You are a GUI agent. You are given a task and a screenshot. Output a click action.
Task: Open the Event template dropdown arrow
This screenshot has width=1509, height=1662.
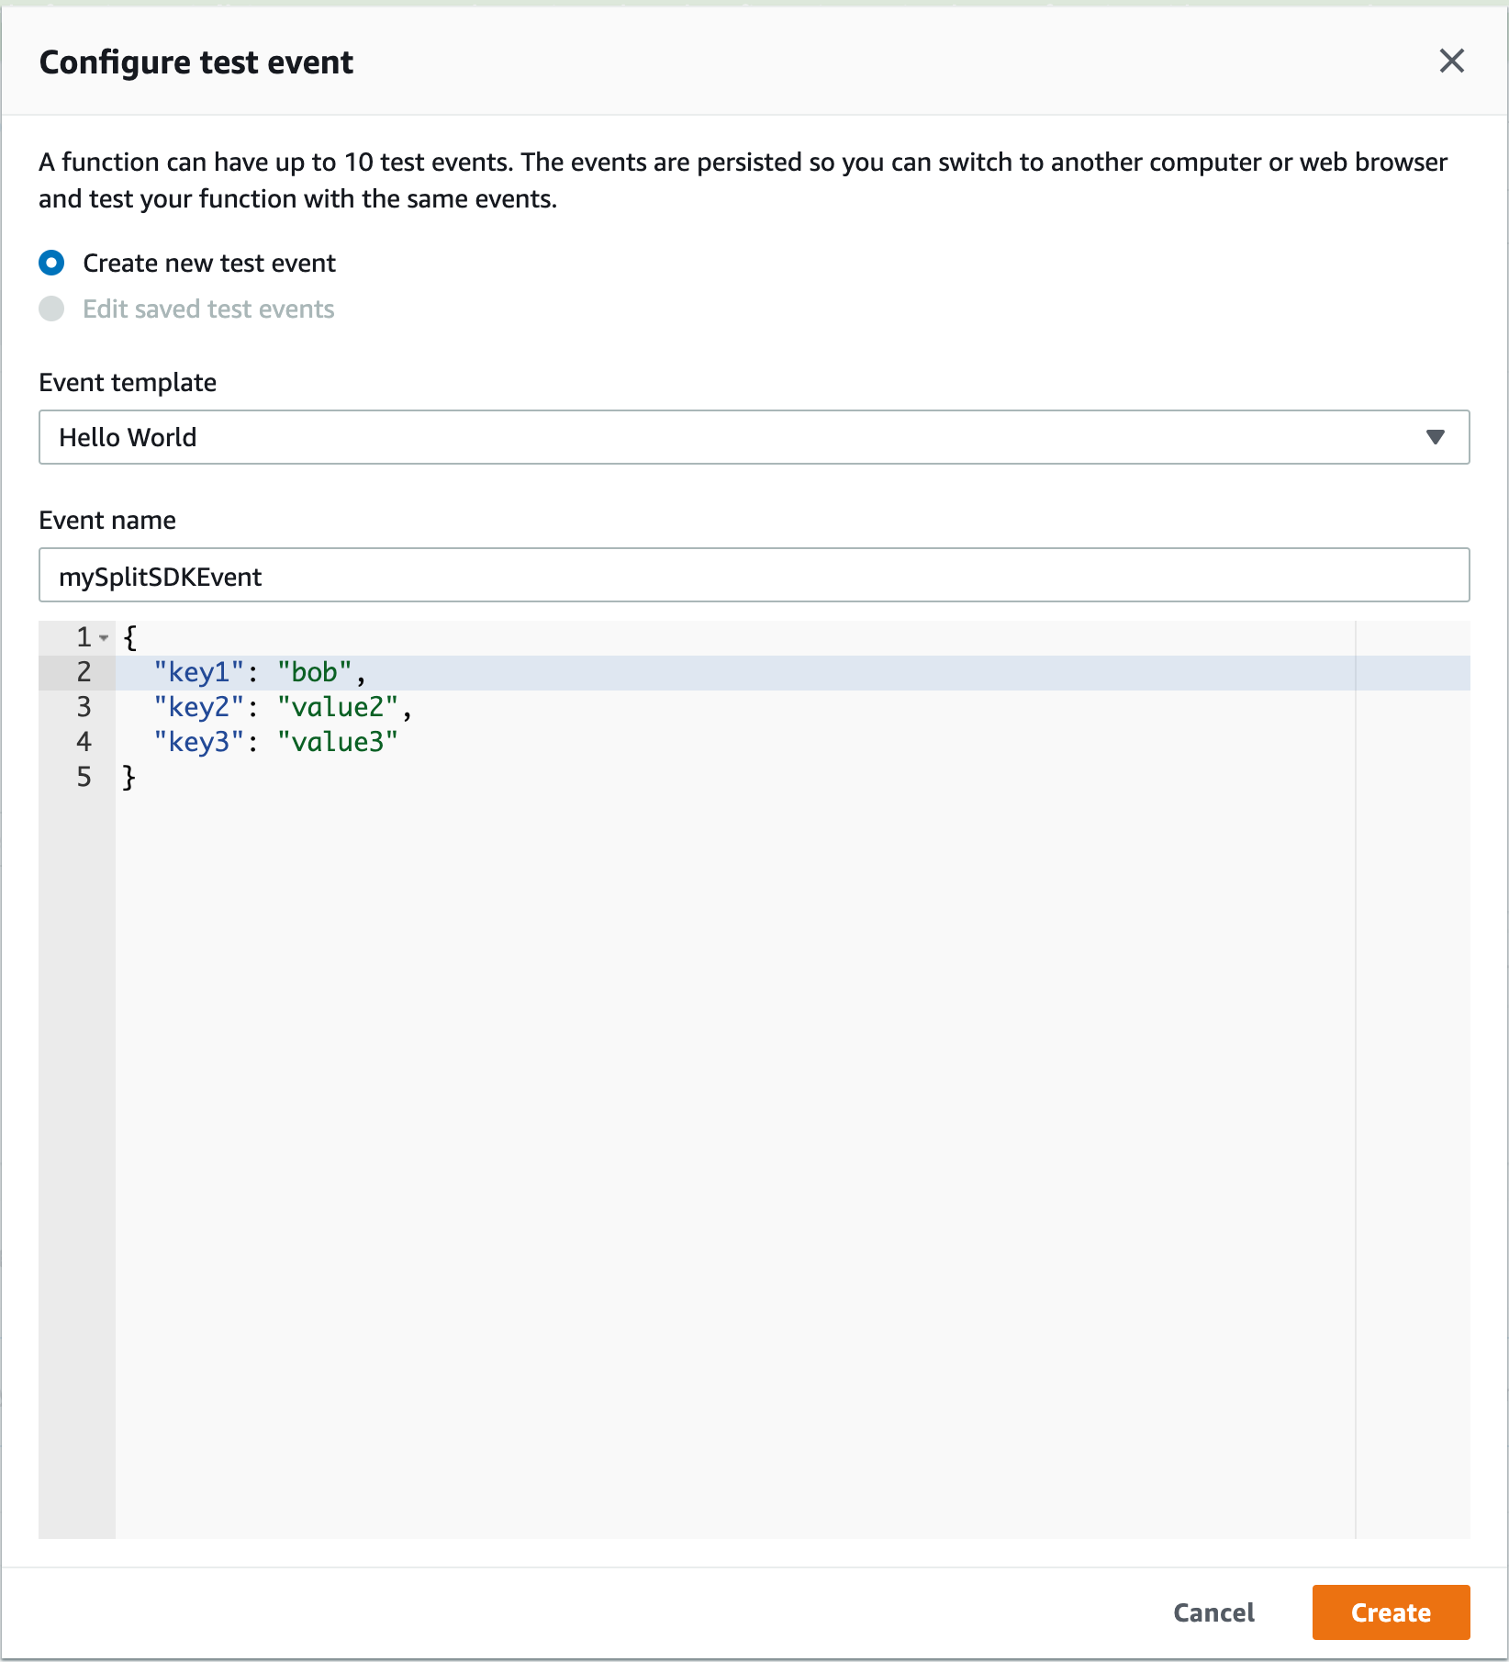[1435, 437]
